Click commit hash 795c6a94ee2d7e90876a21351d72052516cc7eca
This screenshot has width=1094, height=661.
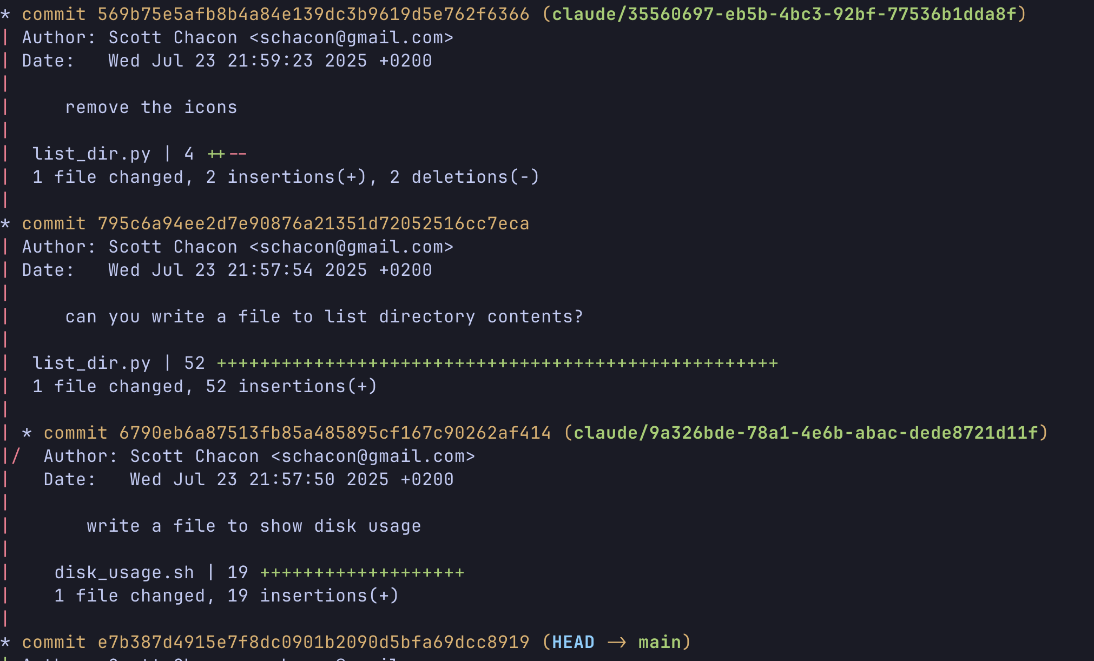[x=313, y=223]
